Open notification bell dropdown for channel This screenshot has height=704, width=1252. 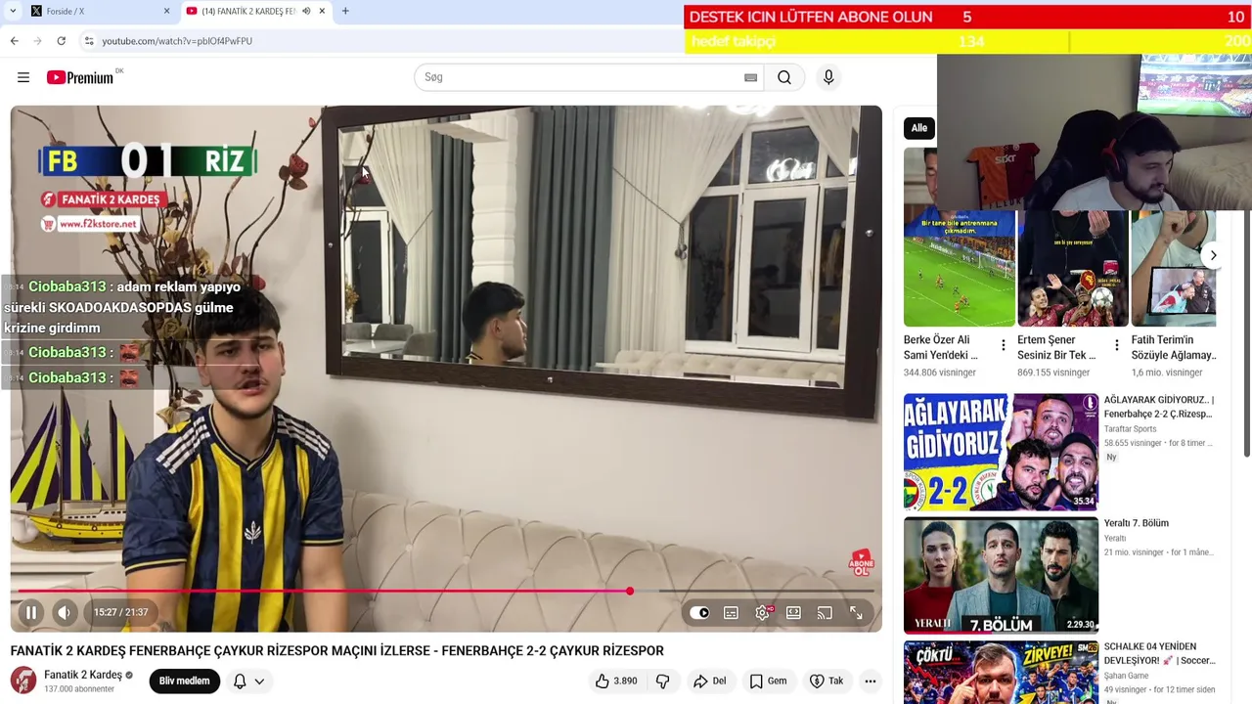pyautogui.click(x=248, y=681)
